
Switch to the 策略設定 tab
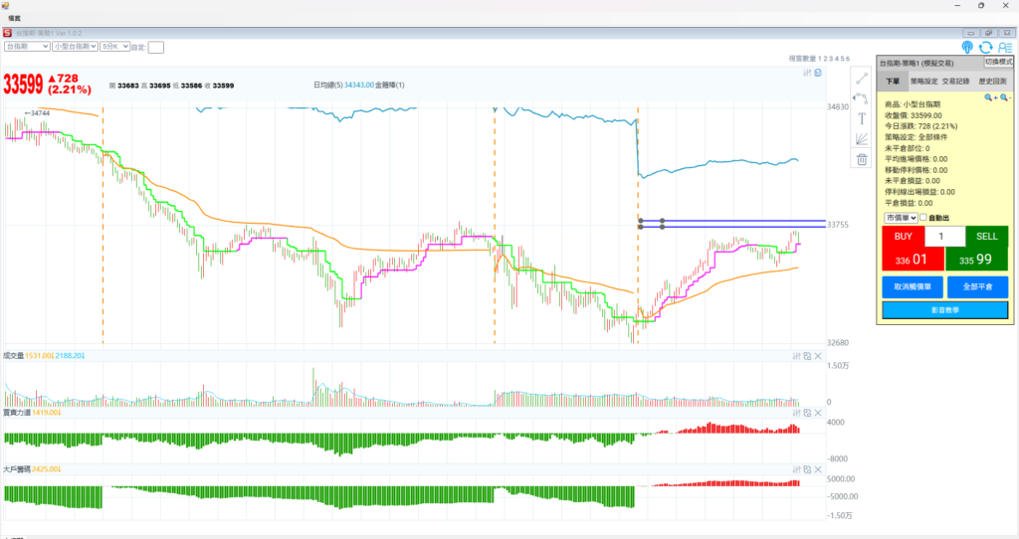[x=923, y=81]
